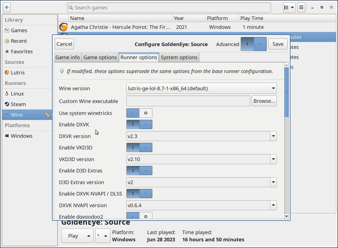The width and height of the screenshot is (338, 248).
Task: Open Windows platform in sidebar
Action: [21, 136]
